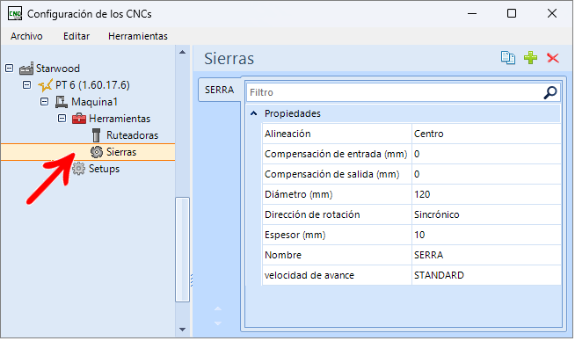Select Sierras tree item label
The image size is (575, 341).
click(121, 152)
